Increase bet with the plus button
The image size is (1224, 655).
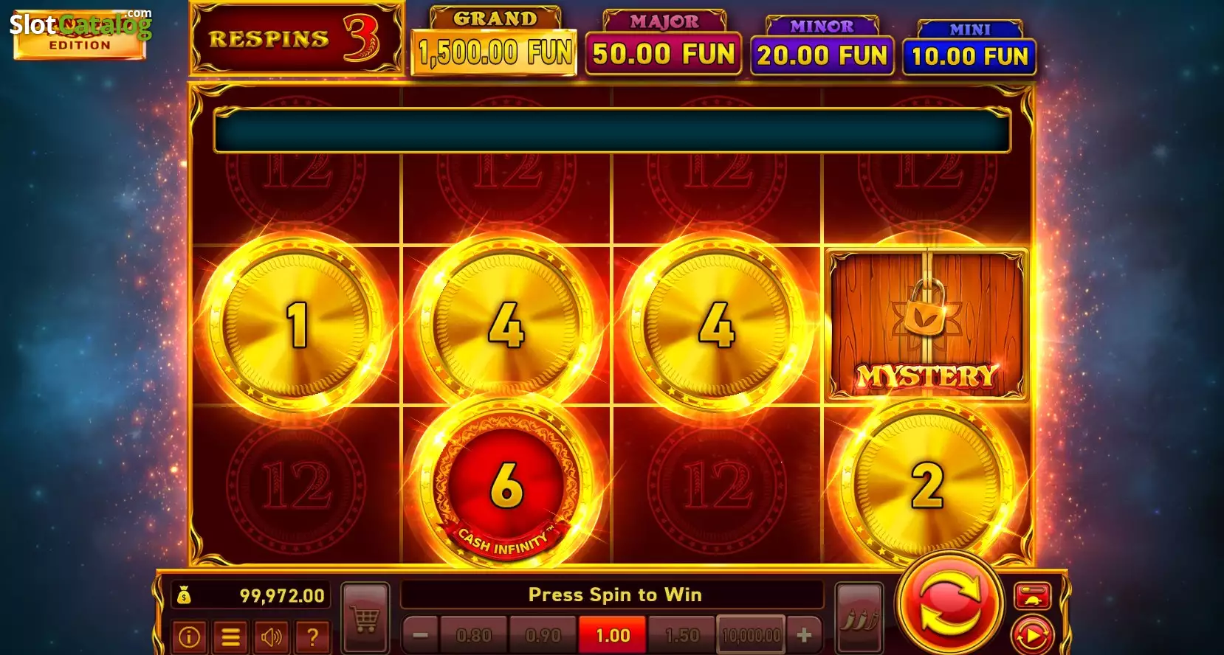coord(804,635)
